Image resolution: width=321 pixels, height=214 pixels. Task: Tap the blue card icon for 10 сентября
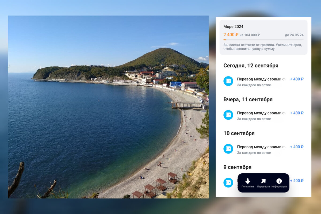point(228,149)
